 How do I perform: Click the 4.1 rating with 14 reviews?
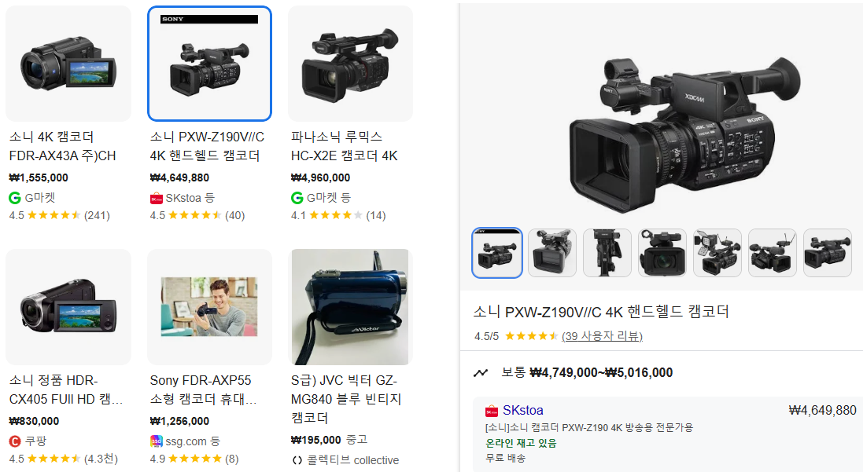(338, 215)
